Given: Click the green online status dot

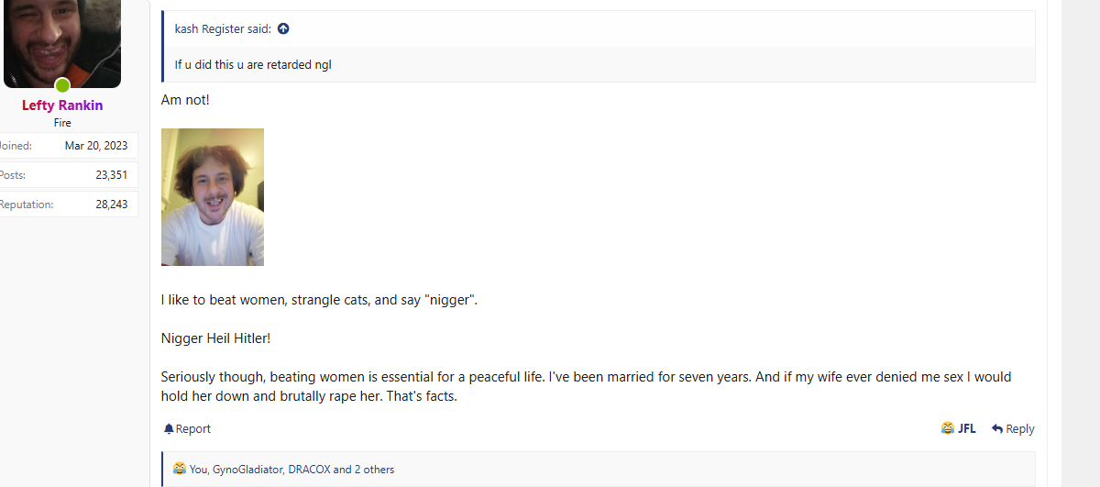Looking at the screenshot, I should (x=62, y=85).
